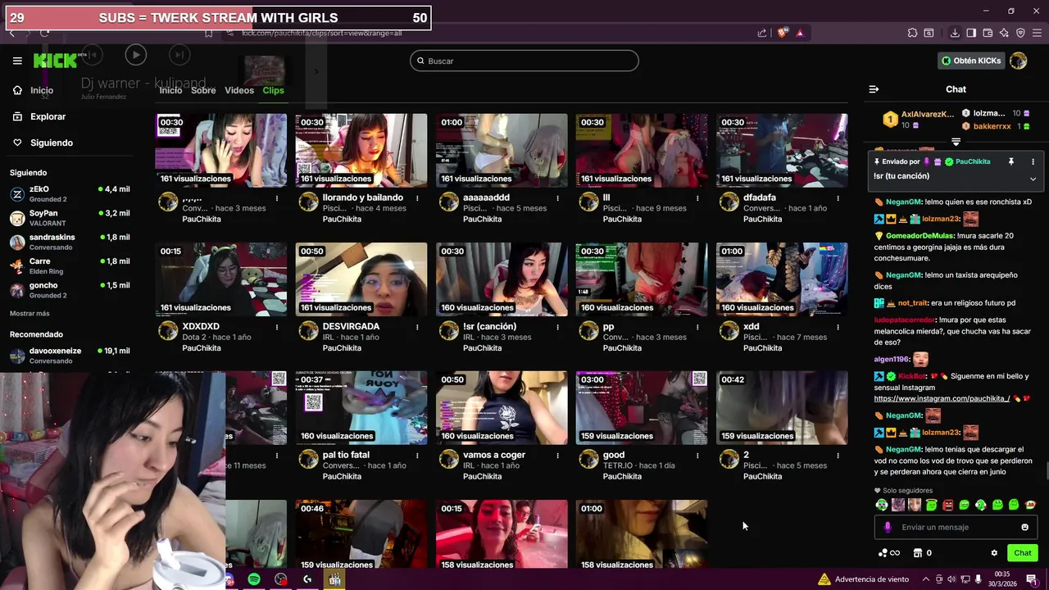
Task: Open options menu for 'pp' clip
Action: point(697,326)
